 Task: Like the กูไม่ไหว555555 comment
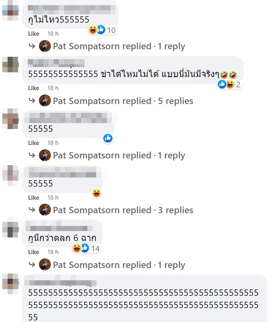point(33,33)
